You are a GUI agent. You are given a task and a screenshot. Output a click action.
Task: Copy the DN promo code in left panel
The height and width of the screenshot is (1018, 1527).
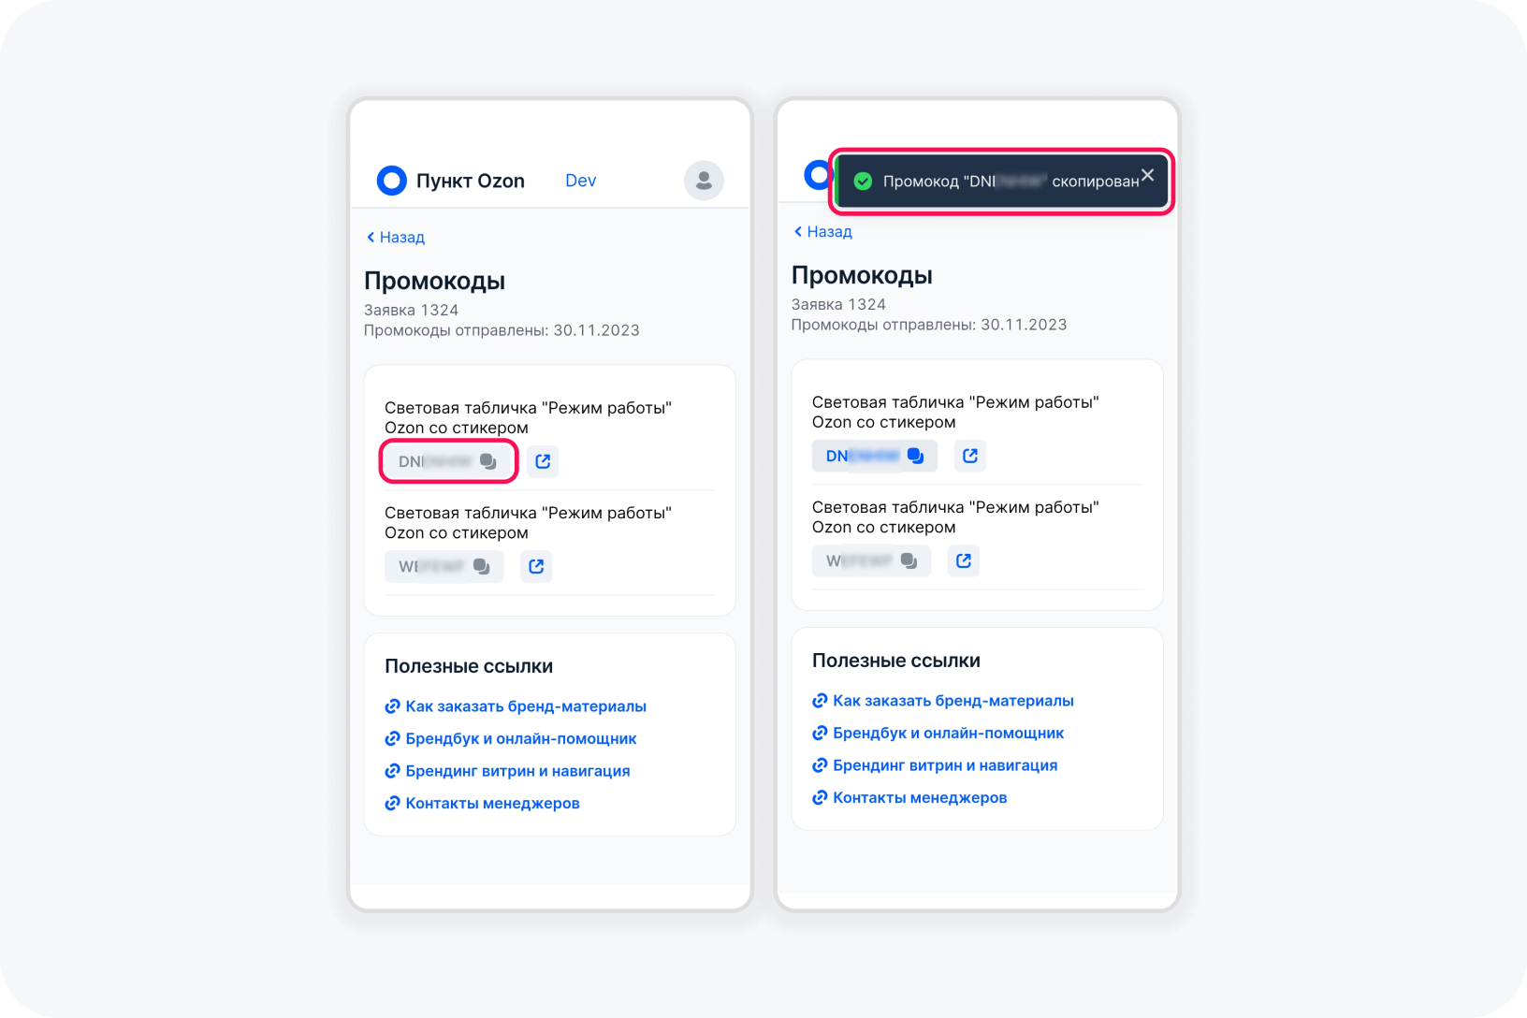point(448,461)
